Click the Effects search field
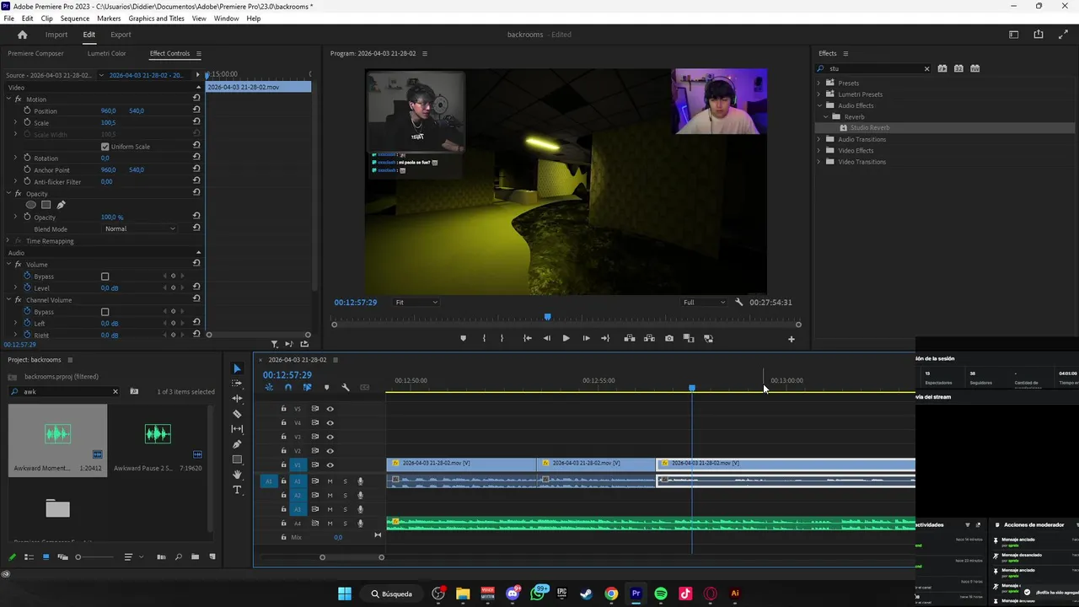 874,68
